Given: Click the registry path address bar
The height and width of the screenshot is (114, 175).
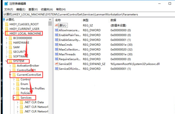Looking at the screenshot, I should click(89, 15).
